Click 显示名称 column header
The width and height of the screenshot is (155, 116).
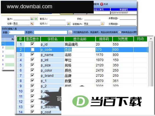pos(80,39)
